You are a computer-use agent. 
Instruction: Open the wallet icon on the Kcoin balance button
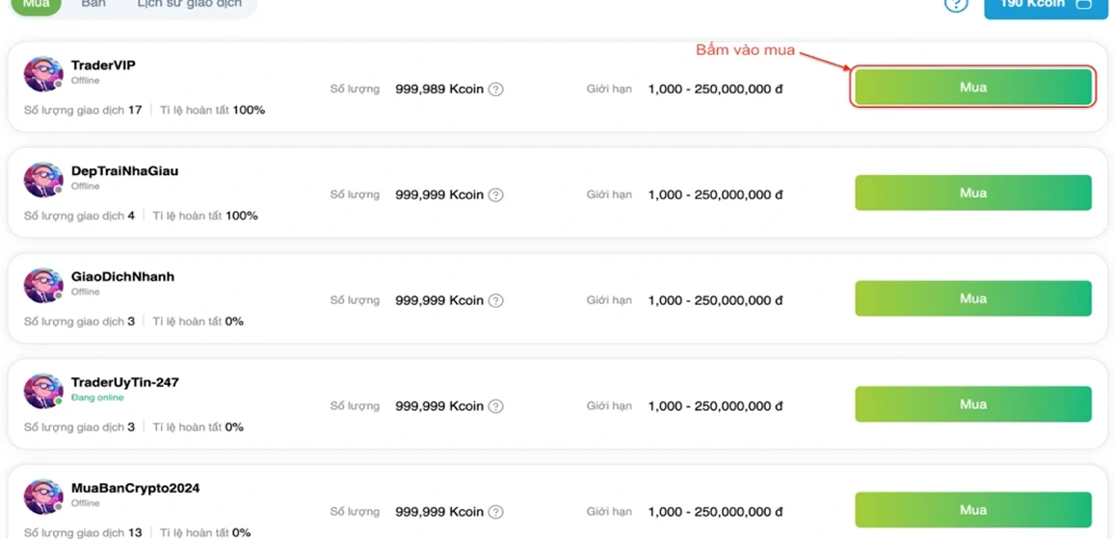1083,4
